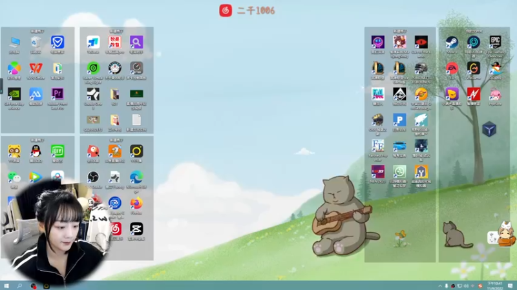Open the notification center icon in taskbar
This screenshot has width=517, height=290.
(x=511, y=285)
